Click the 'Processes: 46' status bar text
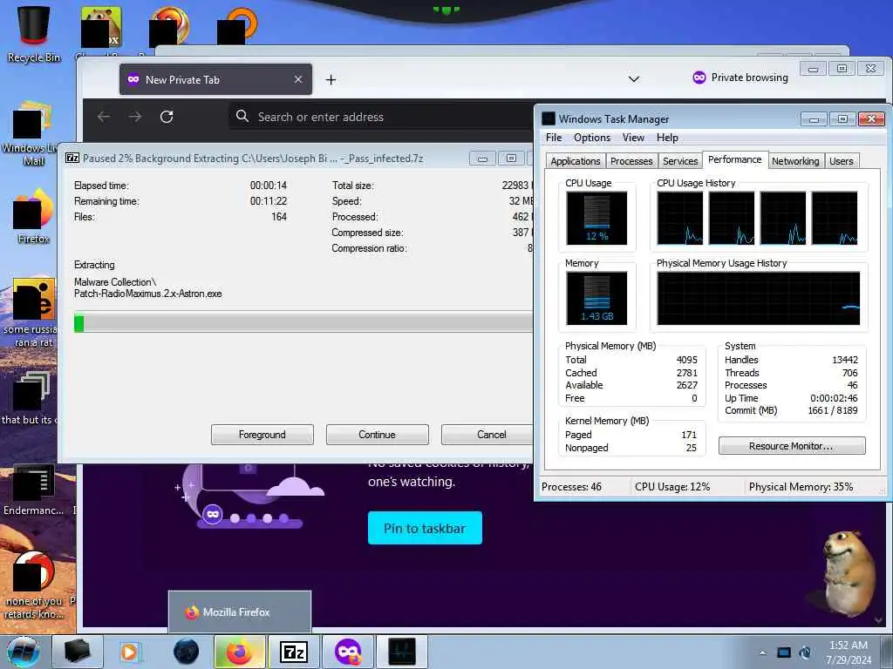The height and width of the screenshot is (669, 893). click(571, 487)
